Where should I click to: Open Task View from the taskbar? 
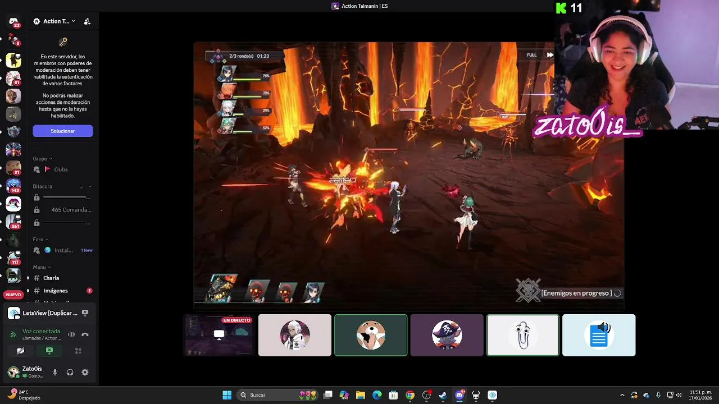pyautogui.click(x=328, y=395)
